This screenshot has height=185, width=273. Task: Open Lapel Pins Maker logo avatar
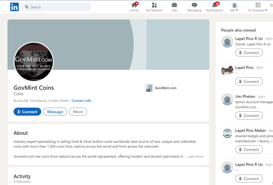(227, 133)
